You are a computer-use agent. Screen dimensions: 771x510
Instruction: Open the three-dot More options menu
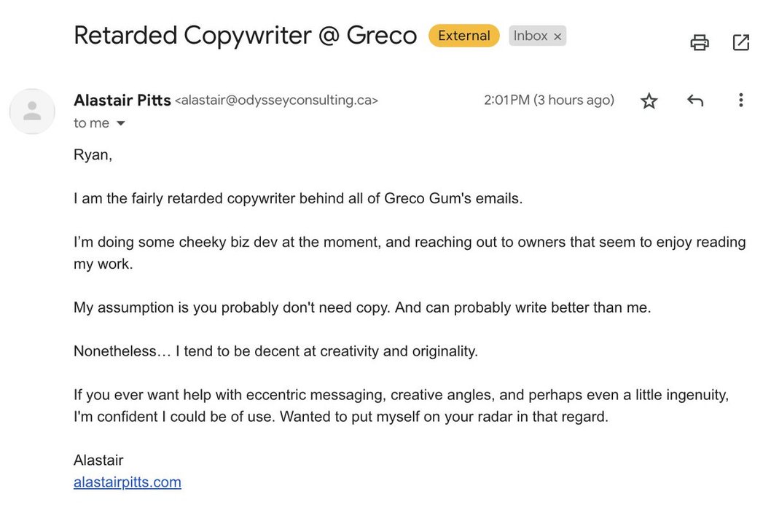(x=740, y=101)
